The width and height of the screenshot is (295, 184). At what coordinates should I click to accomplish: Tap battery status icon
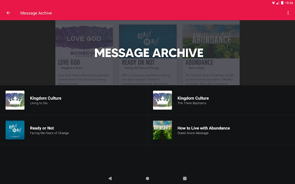click(282, 3)
